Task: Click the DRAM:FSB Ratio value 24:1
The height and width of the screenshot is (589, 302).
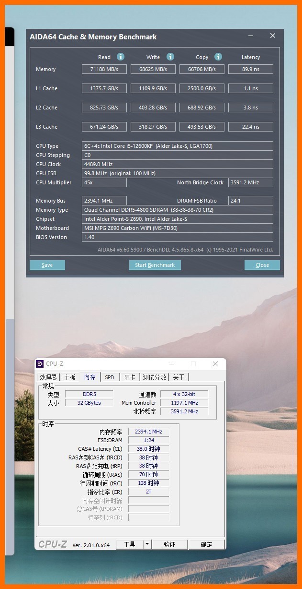Action: (x=251, y=201)
